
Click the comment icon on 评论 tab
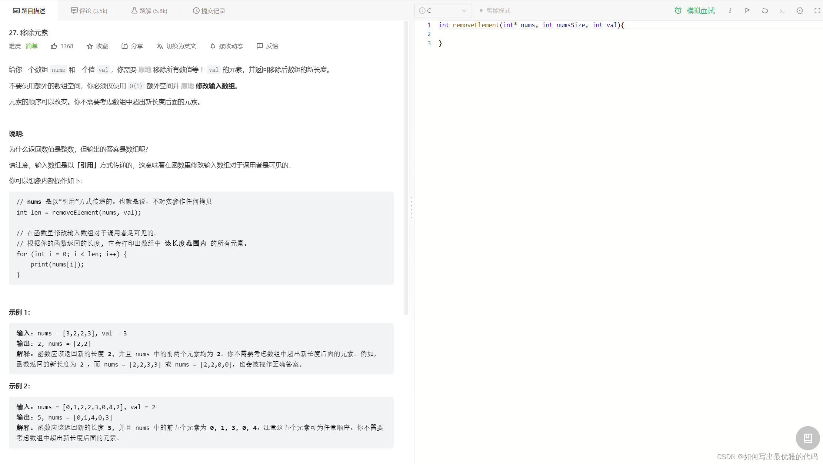[74, 11]
